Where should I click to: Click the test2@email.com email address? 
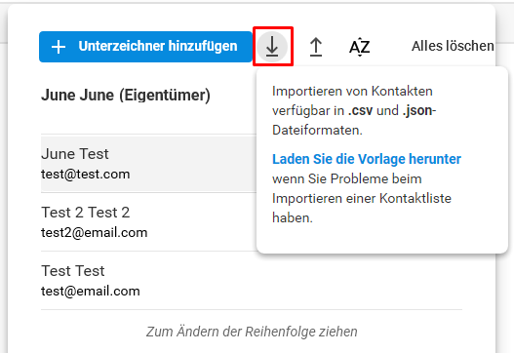94,233
